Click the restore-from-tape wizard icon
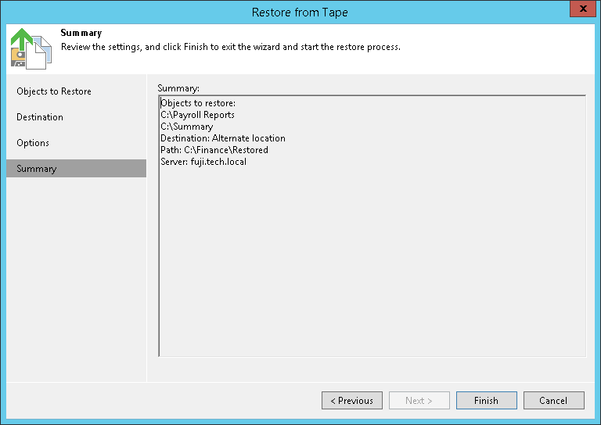 31,48
